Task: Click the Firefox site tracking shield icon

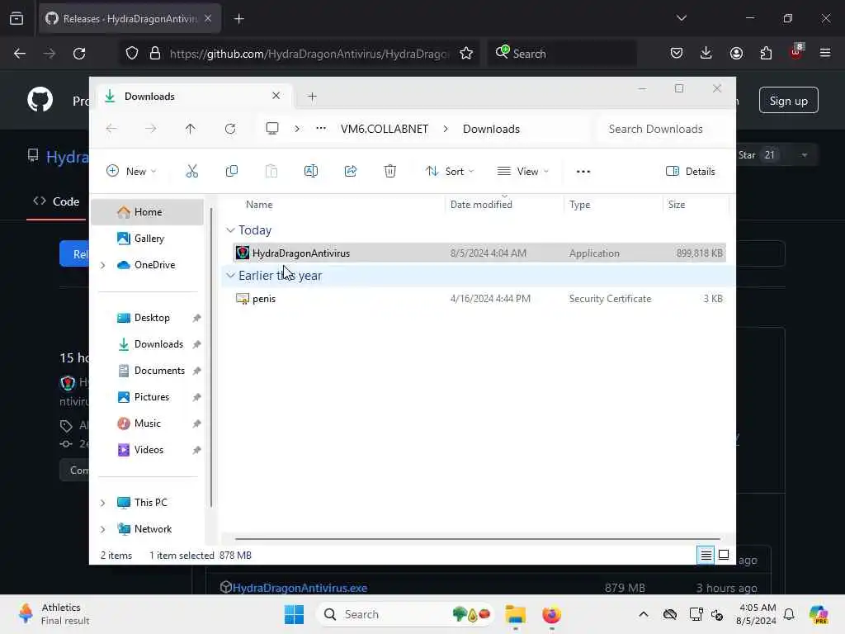Action: click(x=132, y=54)
